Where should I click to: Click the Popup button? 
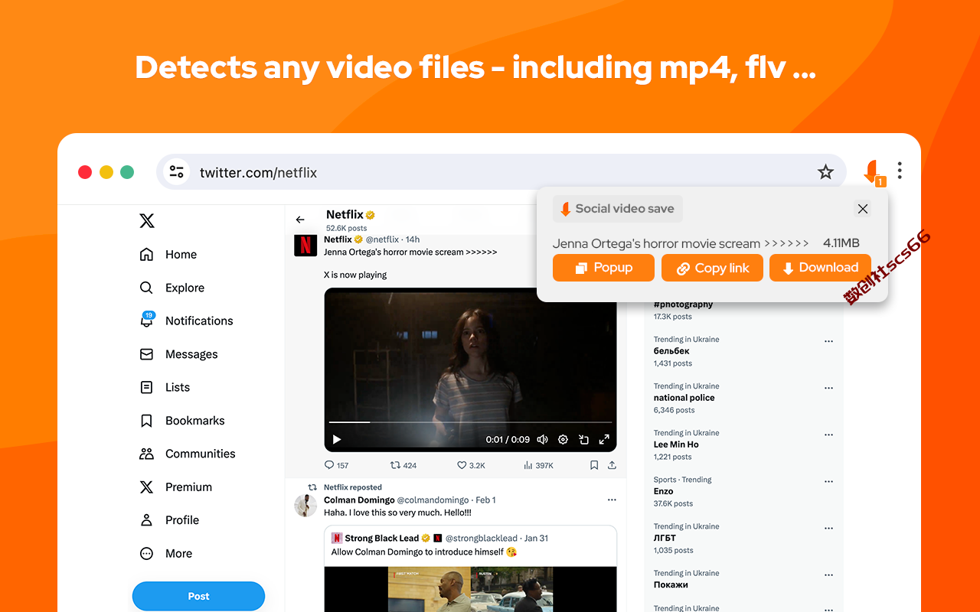(x=603, y=268)
